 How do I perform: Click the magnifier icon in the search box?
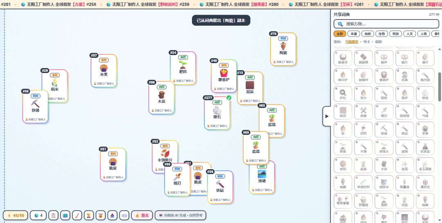340,24
